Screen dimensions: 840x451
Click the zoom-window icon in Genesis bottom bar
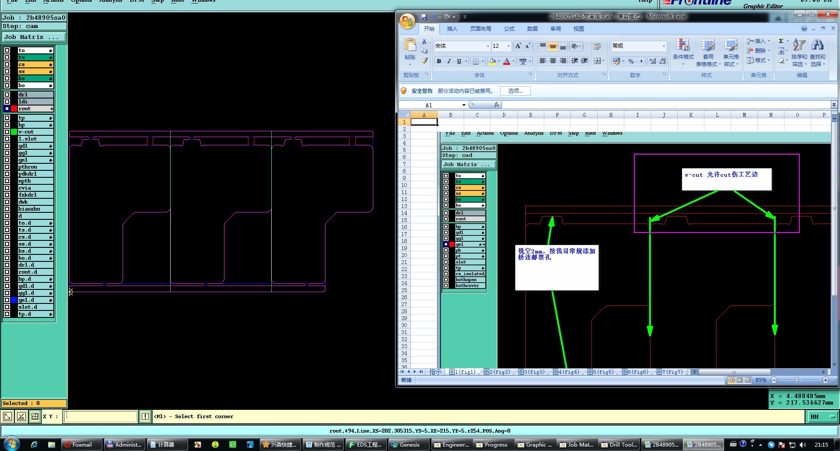coord(7,416)
